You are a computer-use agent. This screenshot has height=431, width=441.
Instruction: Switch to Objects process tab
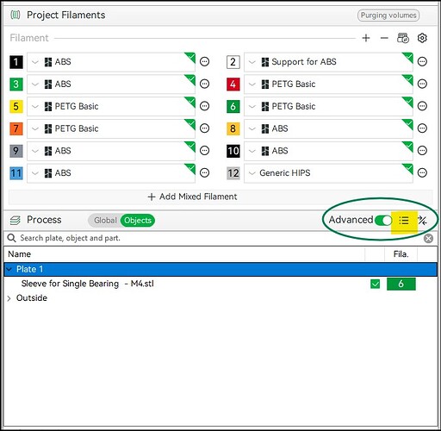[138, 221]
